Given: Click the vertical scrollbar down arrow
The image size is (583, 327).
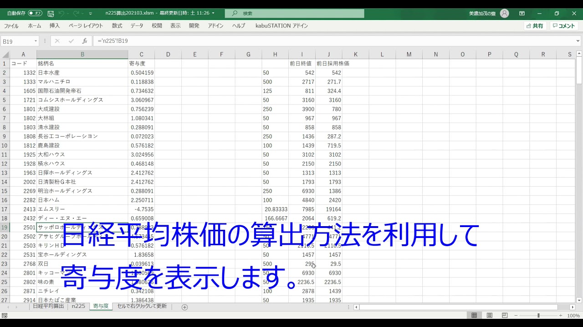Looking at the screenshot, I should tap(579, 300).
